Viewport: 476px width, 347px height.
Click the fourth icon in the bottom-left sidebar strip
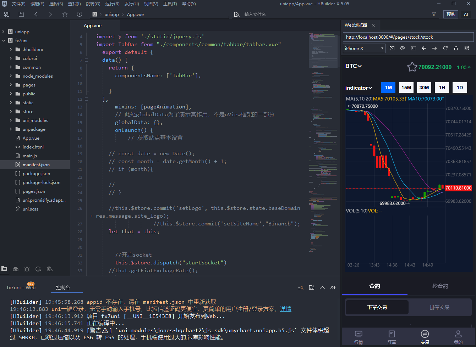[38, 269]
